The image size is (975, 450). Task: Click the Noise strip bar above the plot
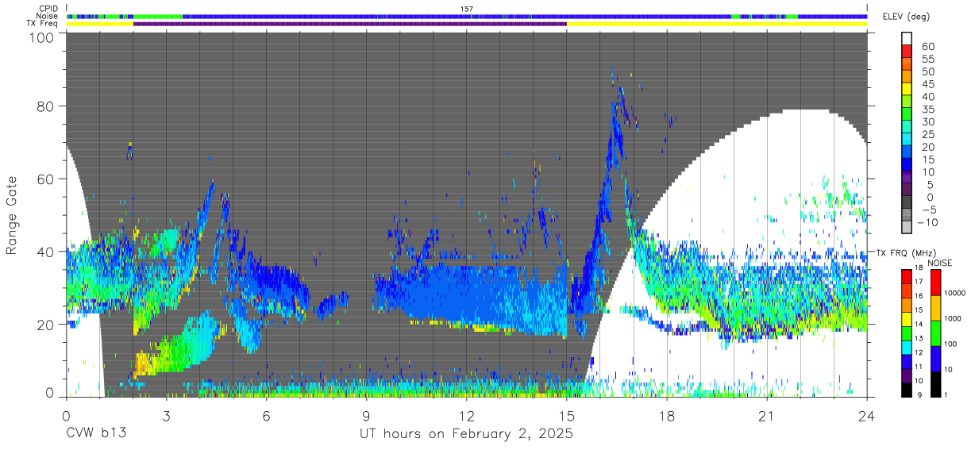[x=467, y=16]
